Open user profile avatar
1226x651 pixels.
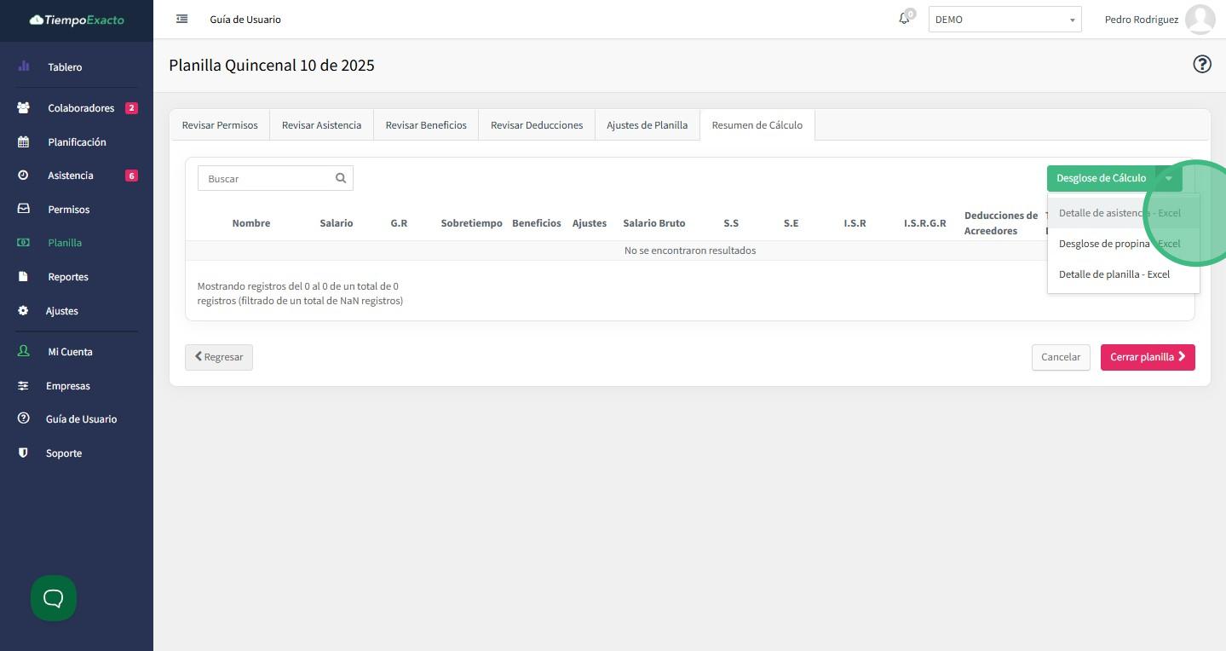pyautogui.click(x=1200, y=19)
